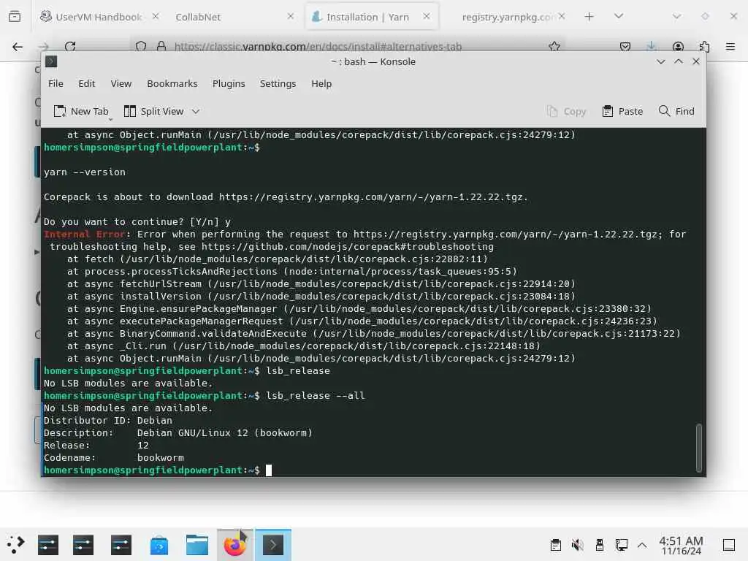Bookmark this page with the star
This screenshot has height=561, width=748.
point(554,47)
